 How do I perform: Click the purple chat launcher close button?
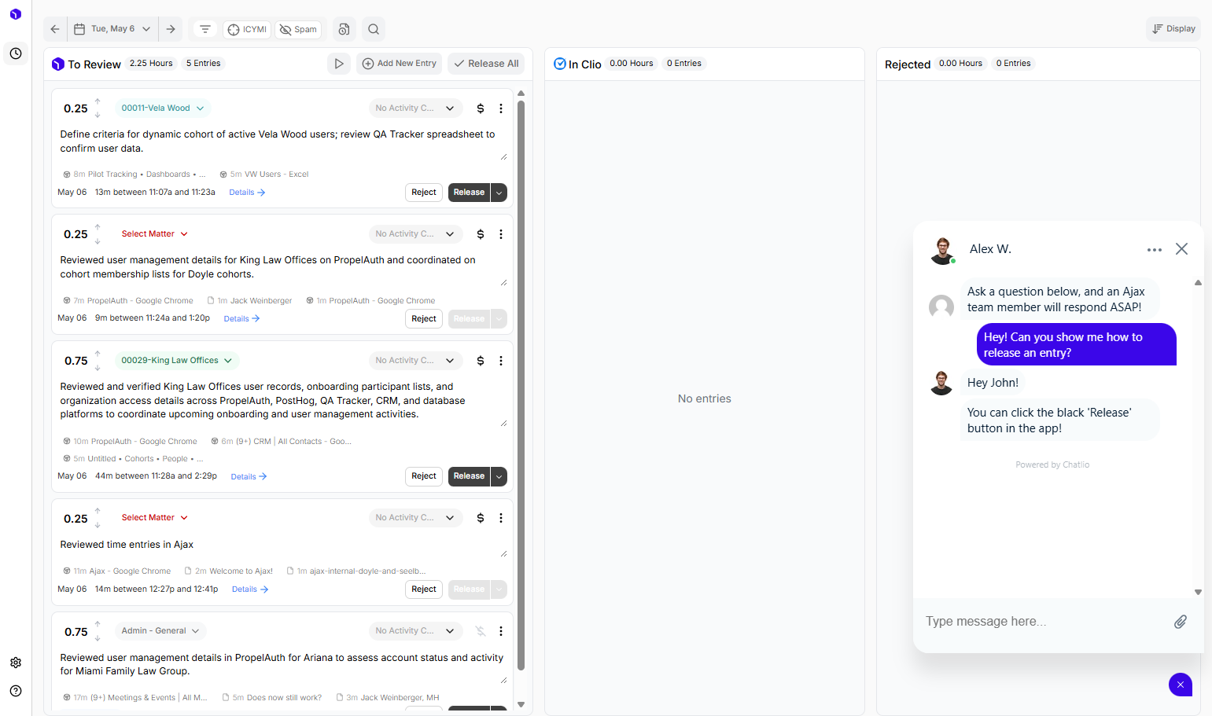click(x=1181, y=685)
